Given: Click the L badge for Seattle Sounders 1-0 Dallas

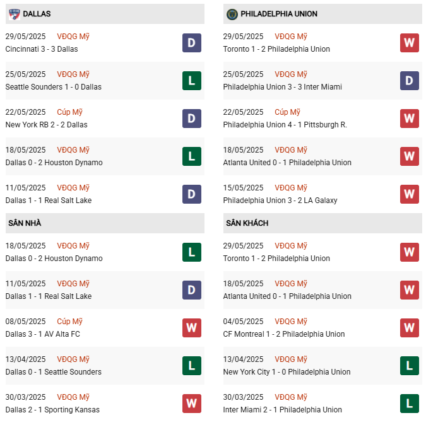Looking at the screenshot, I should click(x=191, y=81).
